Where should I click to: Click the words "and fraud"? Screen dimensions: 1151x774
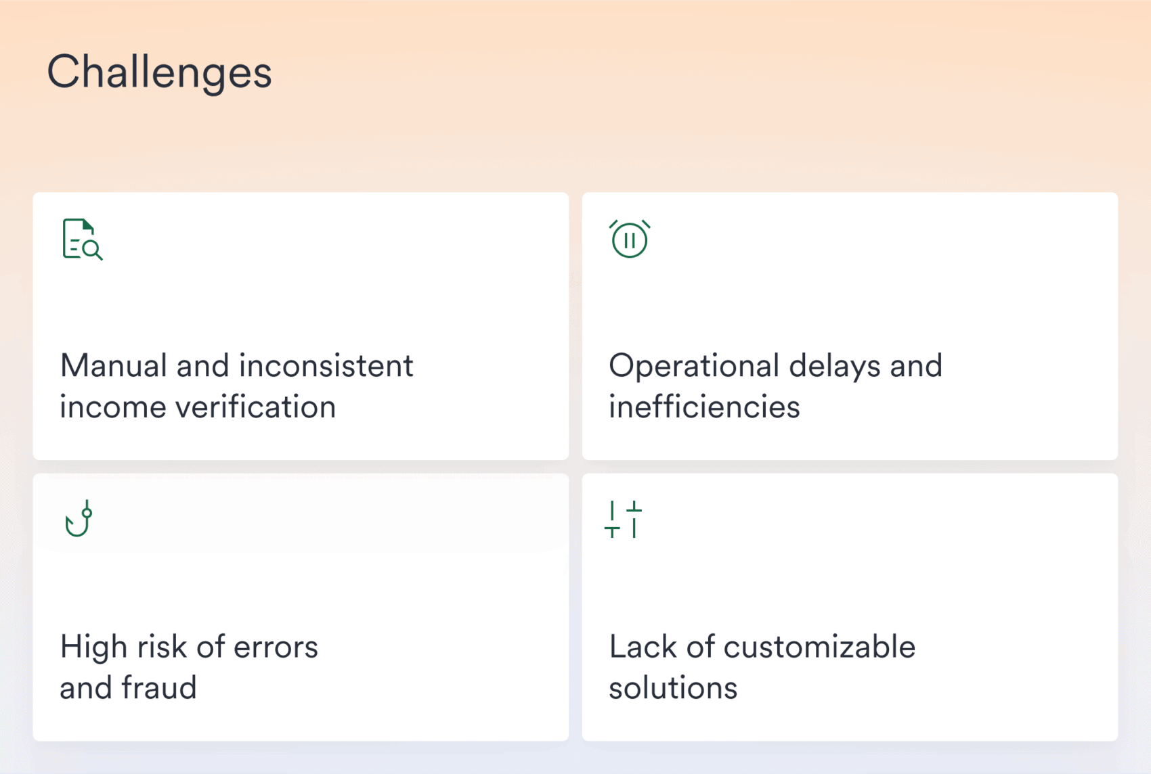coord(128,688)
